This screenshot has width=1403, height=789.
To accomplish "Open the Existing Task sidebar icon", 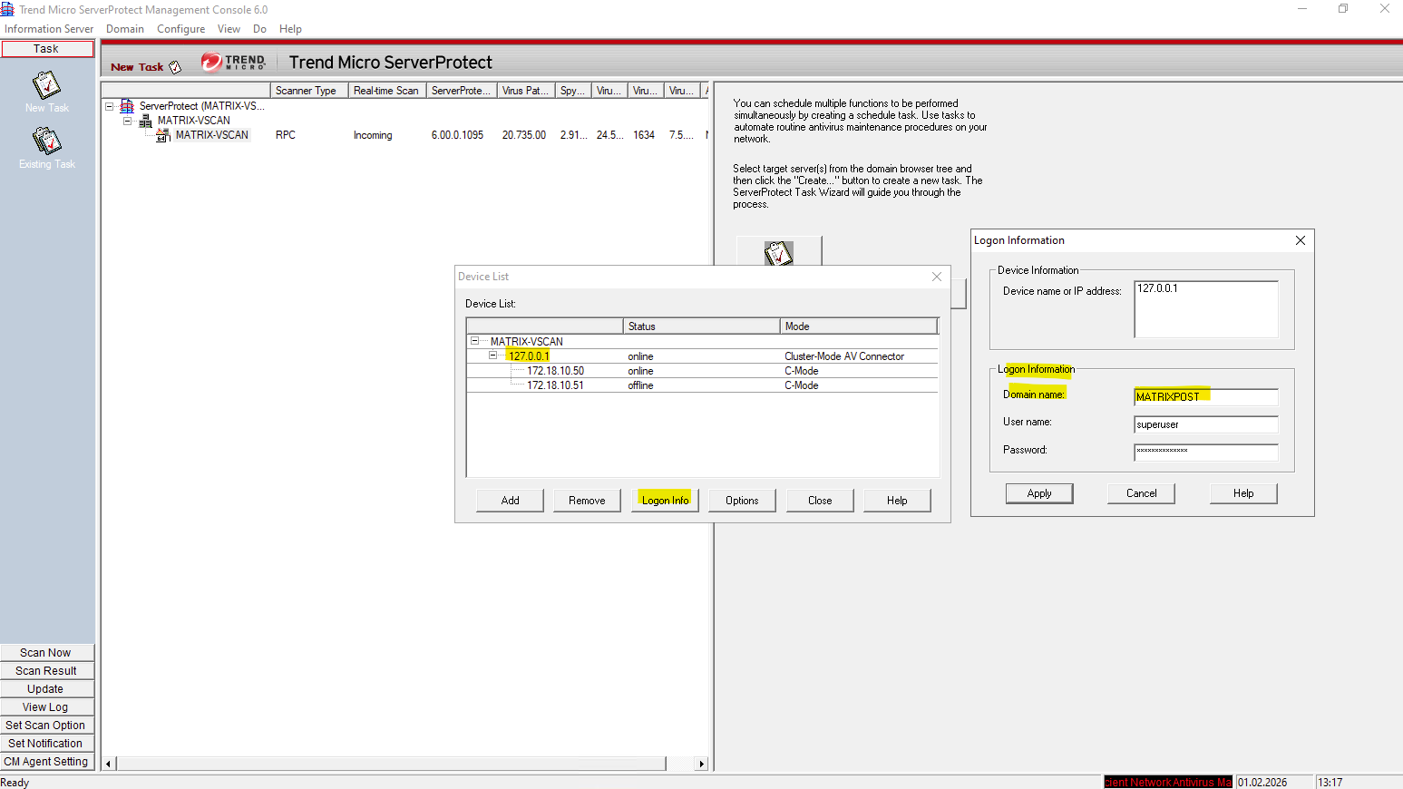I will [x=46, y=141].
